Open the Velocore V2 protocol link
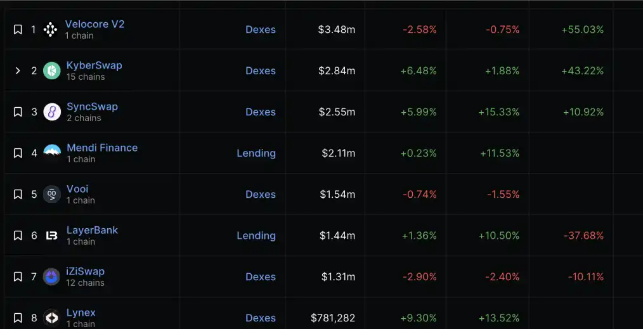The width and height of the screenshot is (643, 329). (94, 24)
